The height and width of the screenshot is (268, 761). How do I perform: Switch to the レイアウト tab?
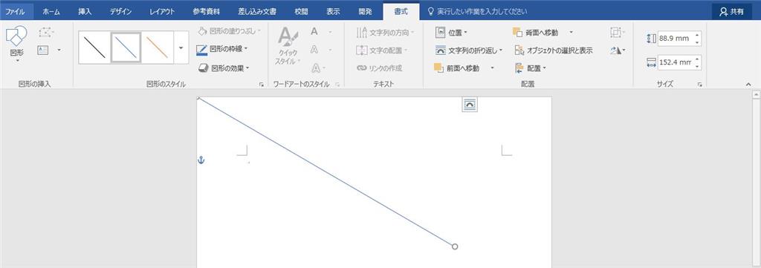[x=161, y=11]
